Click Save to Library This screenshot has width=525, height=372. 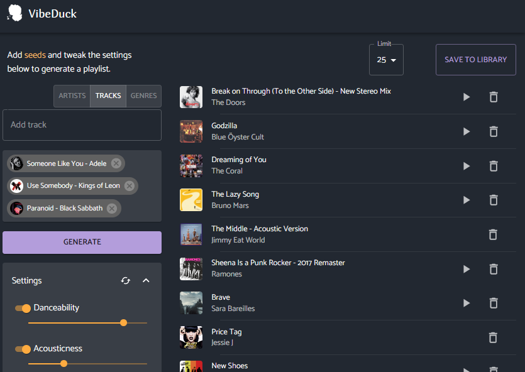point(475,60)
